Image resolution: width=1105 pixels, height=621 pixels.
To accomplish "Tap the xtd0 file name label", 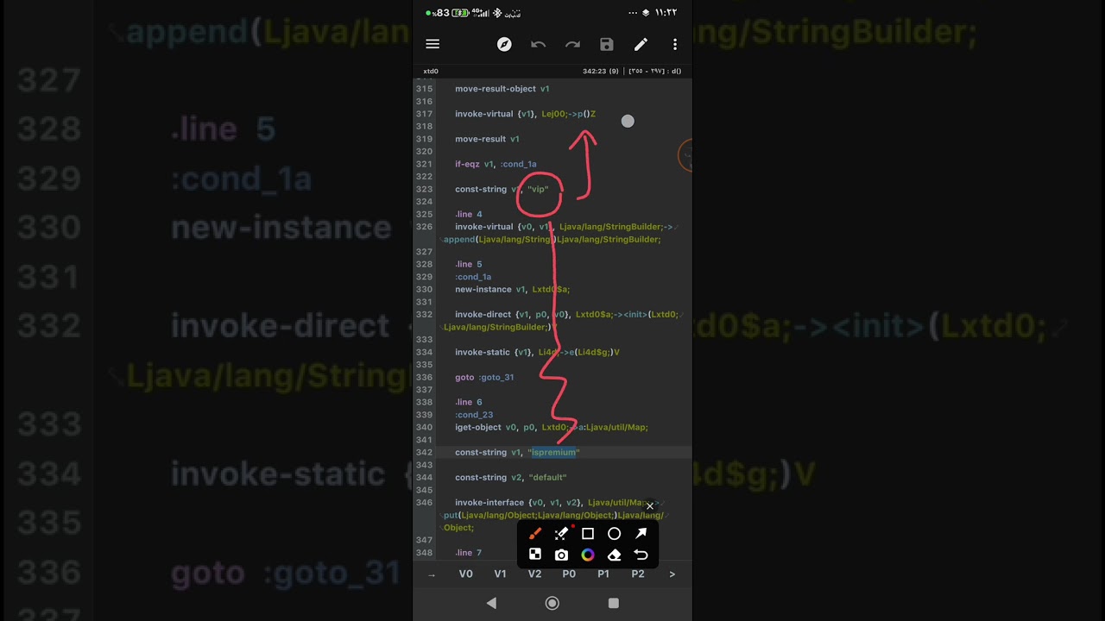I will (x=431, y=72).
